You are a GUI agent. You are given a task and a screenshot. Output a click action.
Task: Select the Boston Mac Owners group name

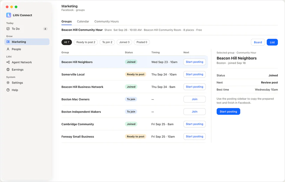coord(75,99)
